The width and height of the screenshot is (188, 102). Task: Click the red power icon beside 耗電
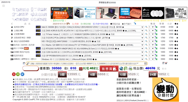click(x=81, y=69)
